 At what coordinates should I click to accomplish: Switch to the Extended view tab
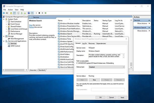33,70
